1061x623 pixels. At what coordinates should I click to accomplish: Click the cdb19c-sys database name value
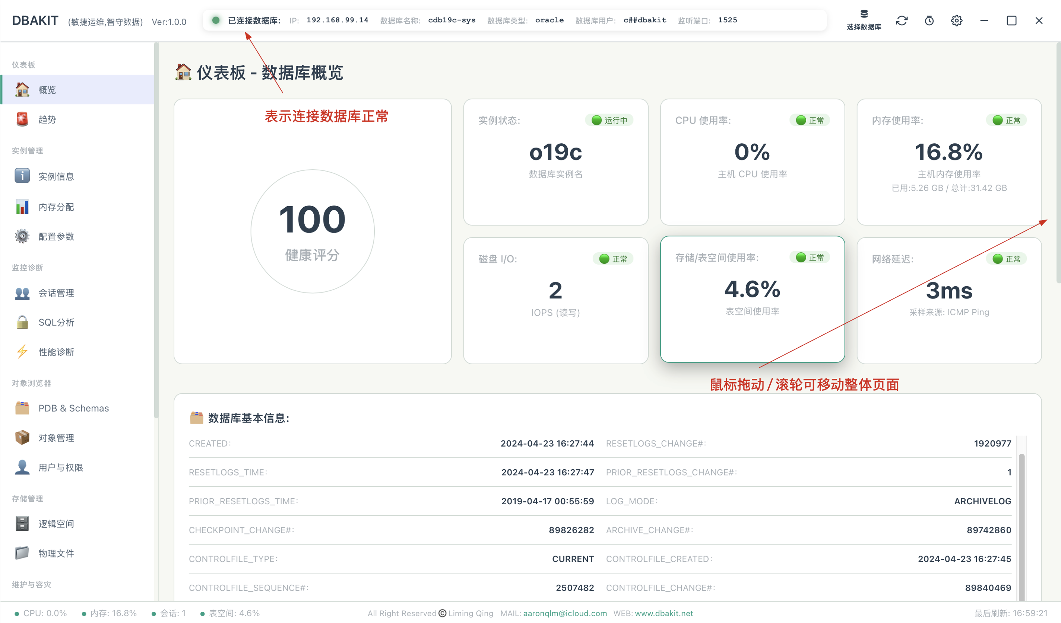coord(452,20)
